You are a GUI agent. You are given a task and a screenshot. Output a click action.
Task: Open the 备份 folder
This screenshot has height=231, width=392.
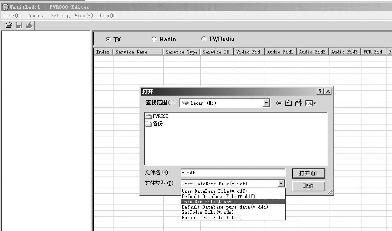[x=154, y=124]
